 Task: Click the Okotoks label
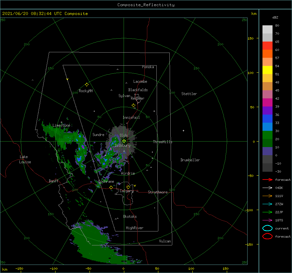click(130, 217)
